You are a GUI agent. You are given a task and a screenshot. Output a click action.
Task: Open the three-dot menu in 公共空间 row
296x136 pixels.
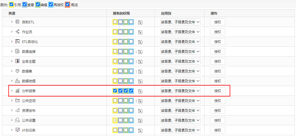(x=136, y=101)
